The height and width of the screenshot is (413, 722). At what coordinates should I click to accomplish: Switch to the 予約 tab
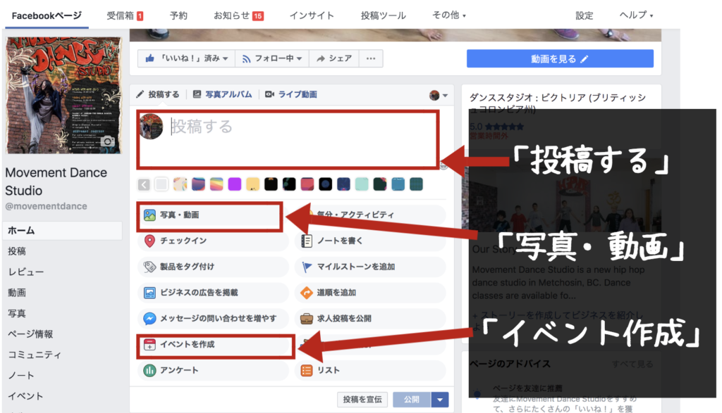[x=178, y=15]
